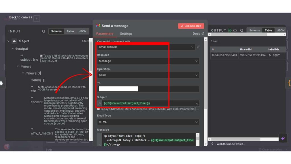Open the Docs link
This screenshot has width=291, height=164.
pos(198,34)
